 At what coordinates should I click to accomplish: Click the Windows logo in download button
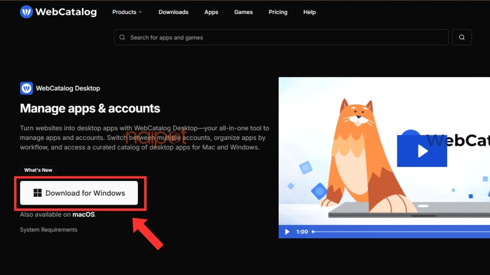point(37,193)
